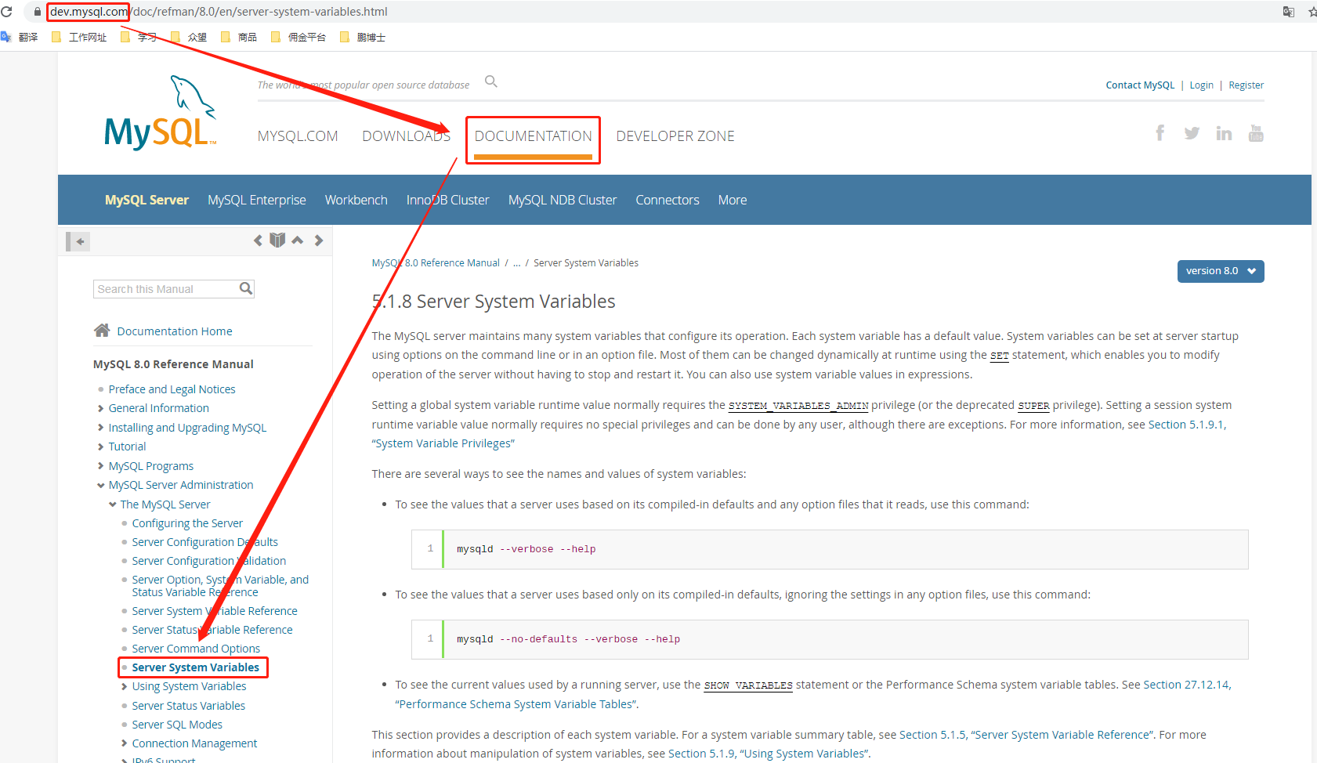Screen dimensions: 1317x763
Task: Follow the SHOW VARIABLES statement link
Action: (748, 685)
